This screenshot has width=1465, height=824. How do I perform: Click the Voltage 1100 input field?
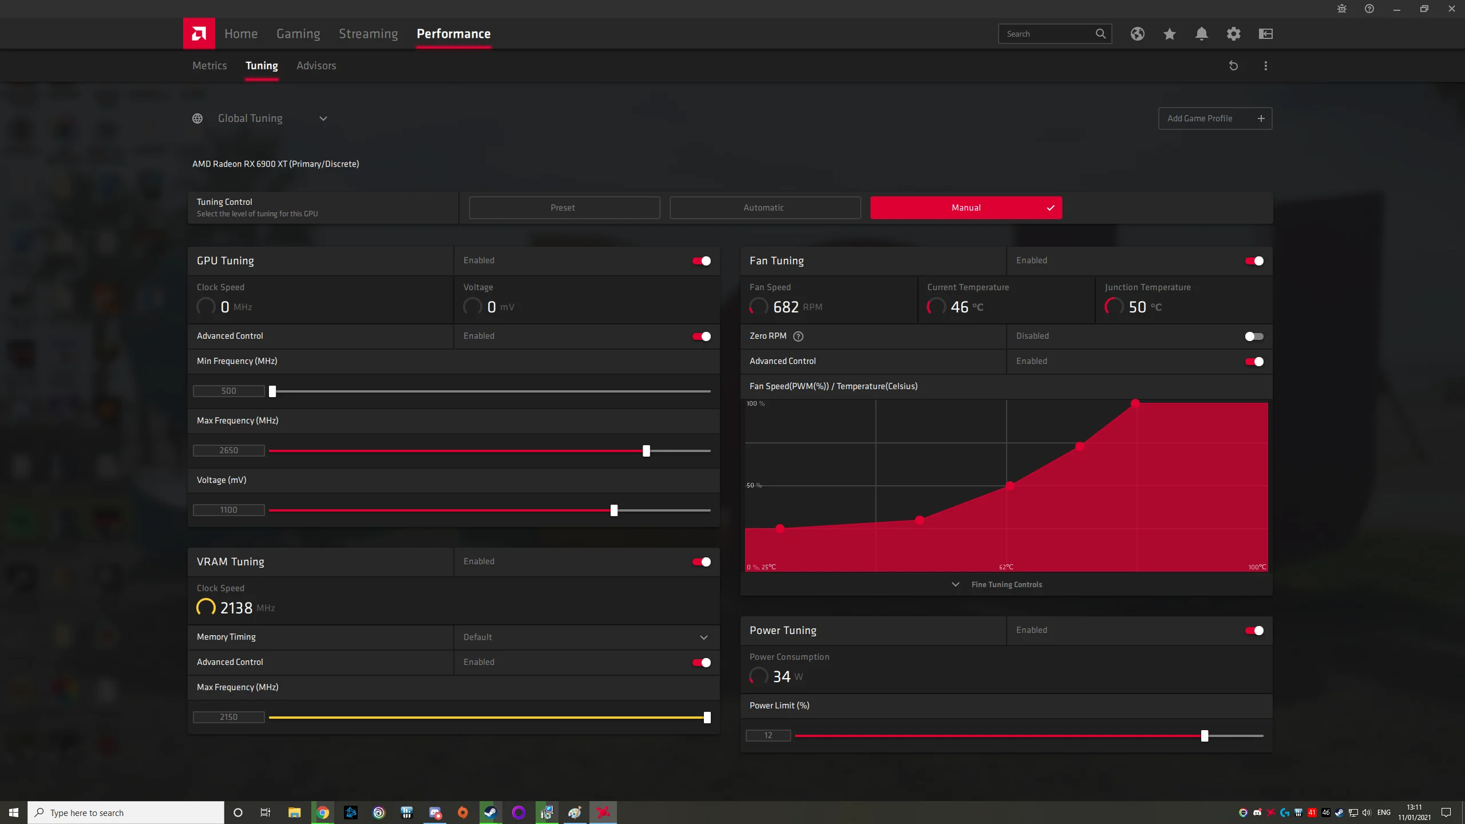click(229, 510)
